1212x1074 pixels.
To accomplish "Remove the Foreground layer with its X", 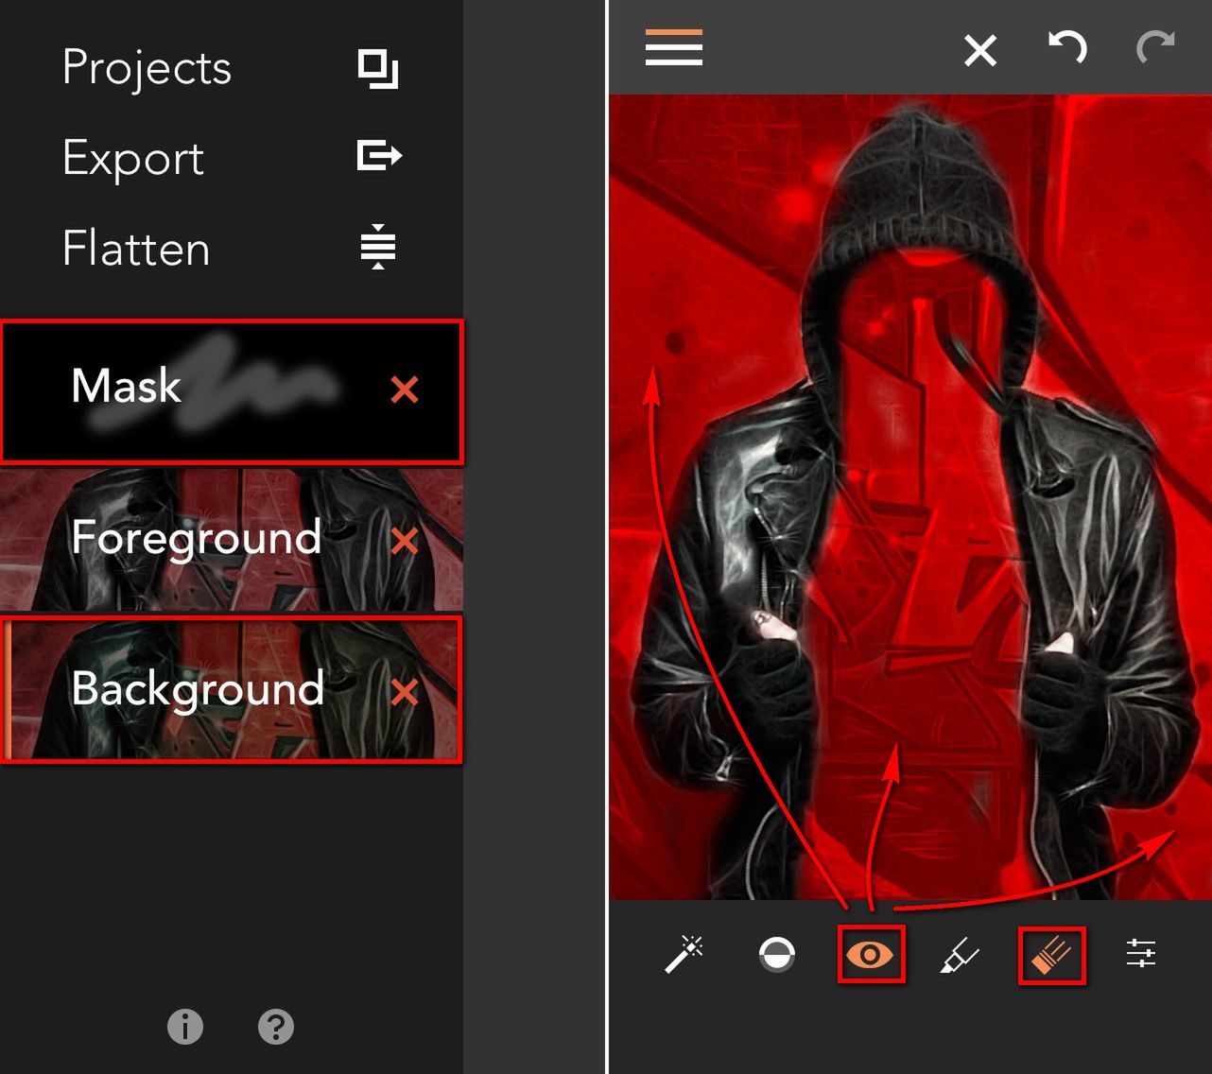I will point(405,541).
